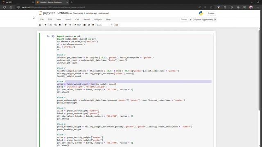Screen dimensions: 262x147
Task: Open the File menu
Action: coord(42,19)
